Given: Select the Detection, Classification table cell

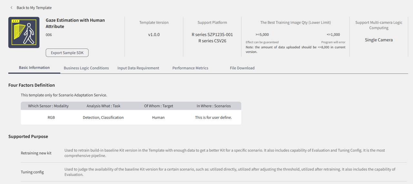Looking at the screenshot, I should click(103, 118).
